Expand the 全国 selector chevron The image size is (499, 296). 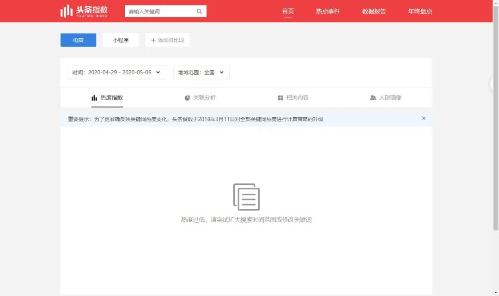coord(221,72)
